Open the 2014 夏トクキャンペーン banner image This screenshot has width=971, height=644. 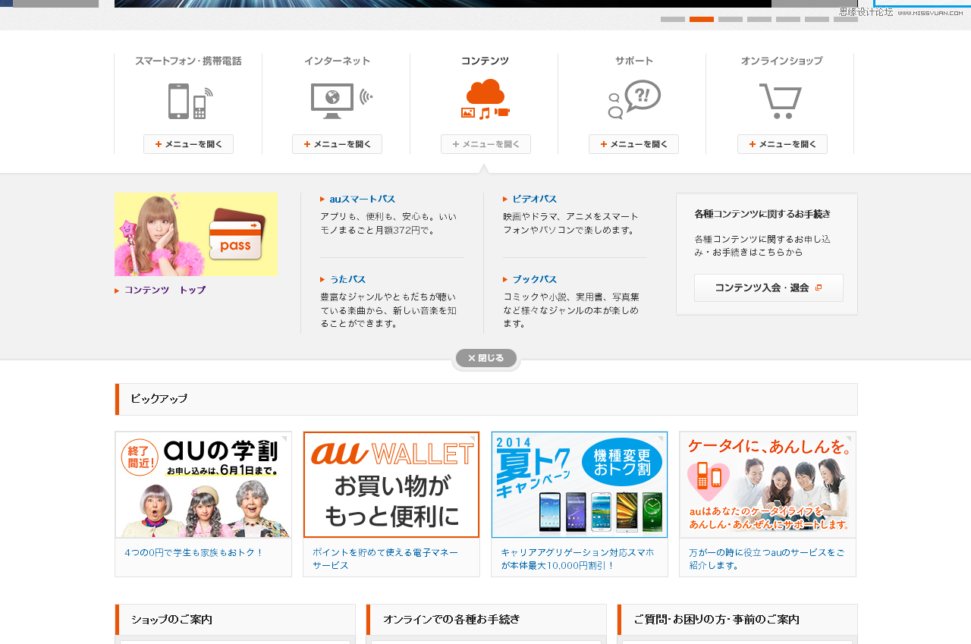[x=580, y=485]
